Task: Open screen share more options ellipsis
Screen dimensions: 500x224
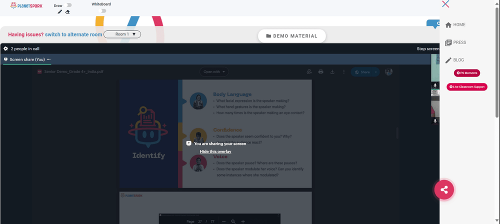Action: coord(48,59)
